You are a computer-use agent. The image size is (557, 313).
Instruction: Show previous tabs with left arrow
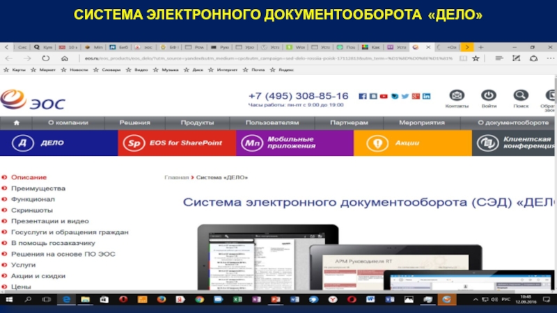pos(6,47)
